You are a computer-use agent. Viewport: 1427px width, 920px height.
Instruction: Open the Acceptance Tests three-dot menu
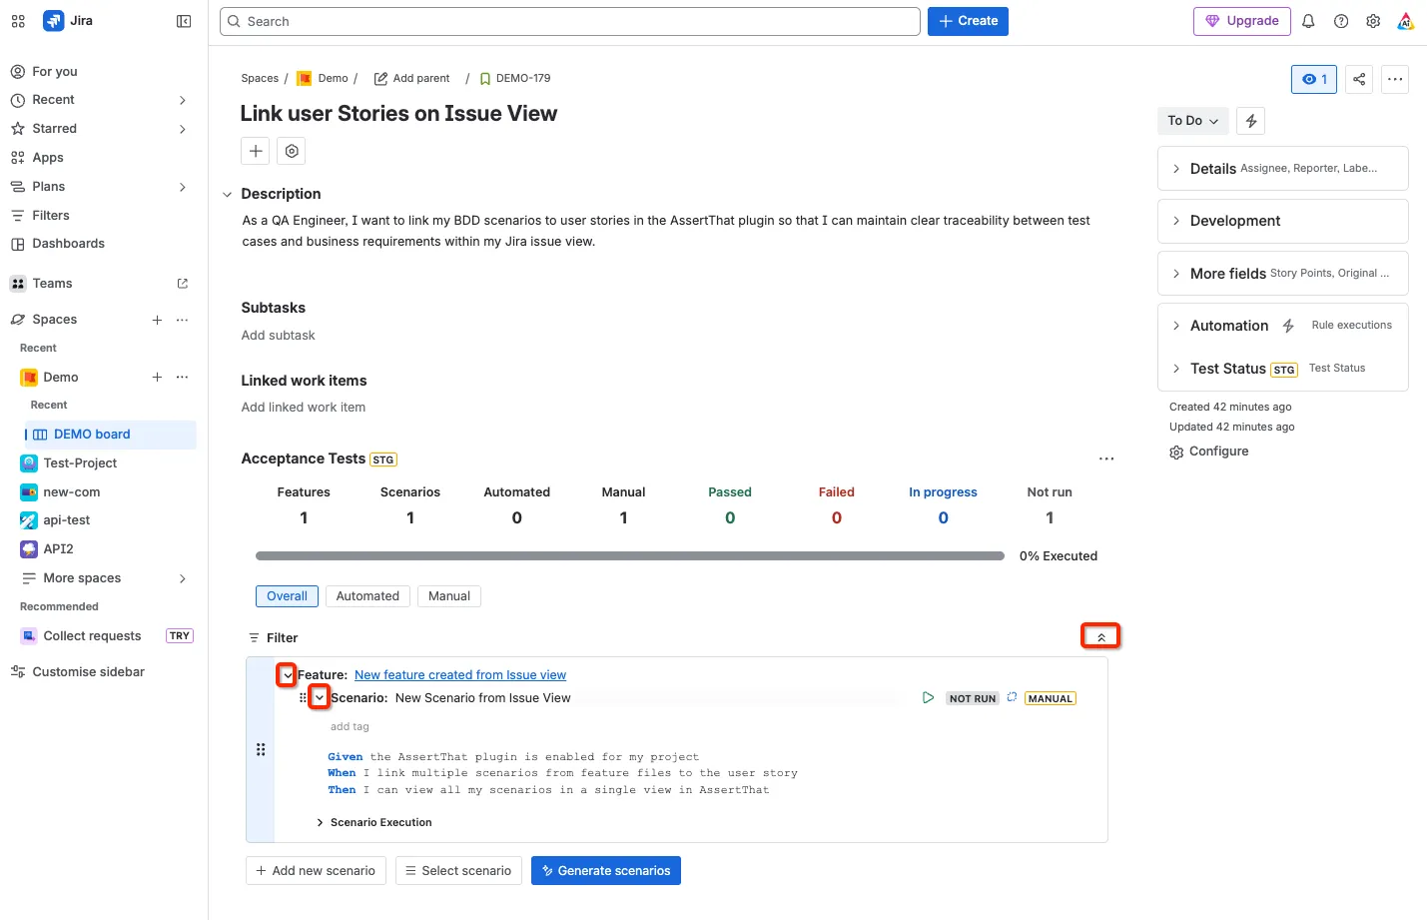point(1106,459)
